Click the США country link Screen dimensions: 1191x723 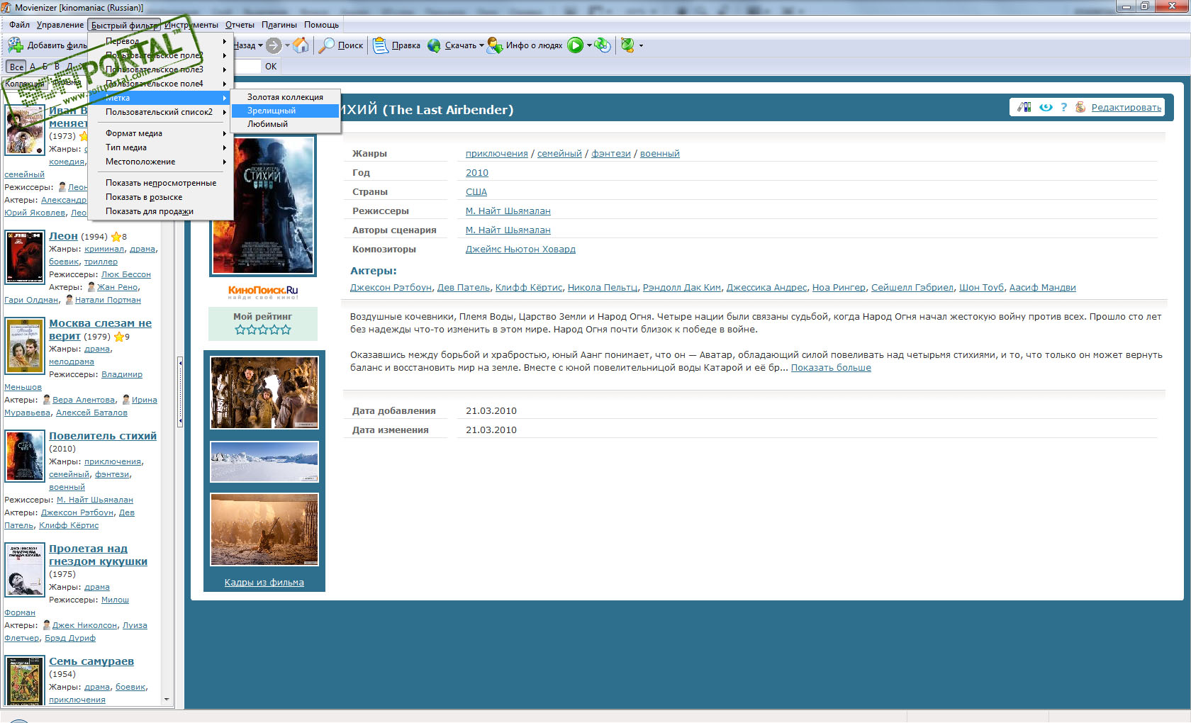[x=476, y=192]
